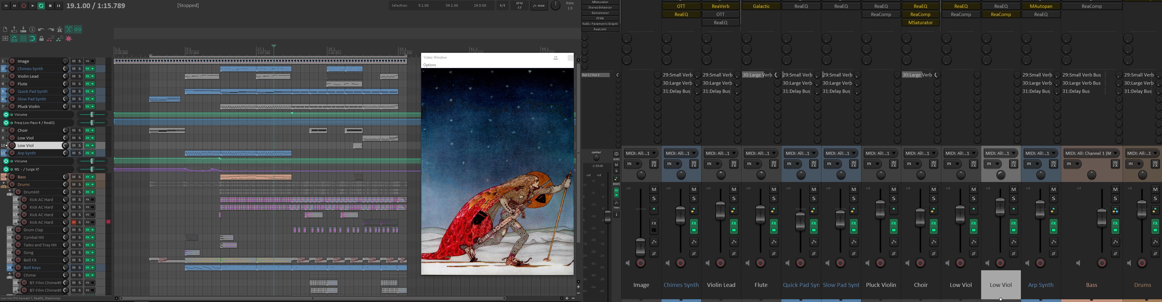
Task: Open MIDI Channel 1 dropdown on Bass strip
Action: coord(1092,154)
